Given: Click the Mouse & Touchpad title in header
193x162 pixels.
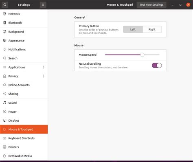Looking at the screenshot, I should pyautogui.click(x=120, y=5).
